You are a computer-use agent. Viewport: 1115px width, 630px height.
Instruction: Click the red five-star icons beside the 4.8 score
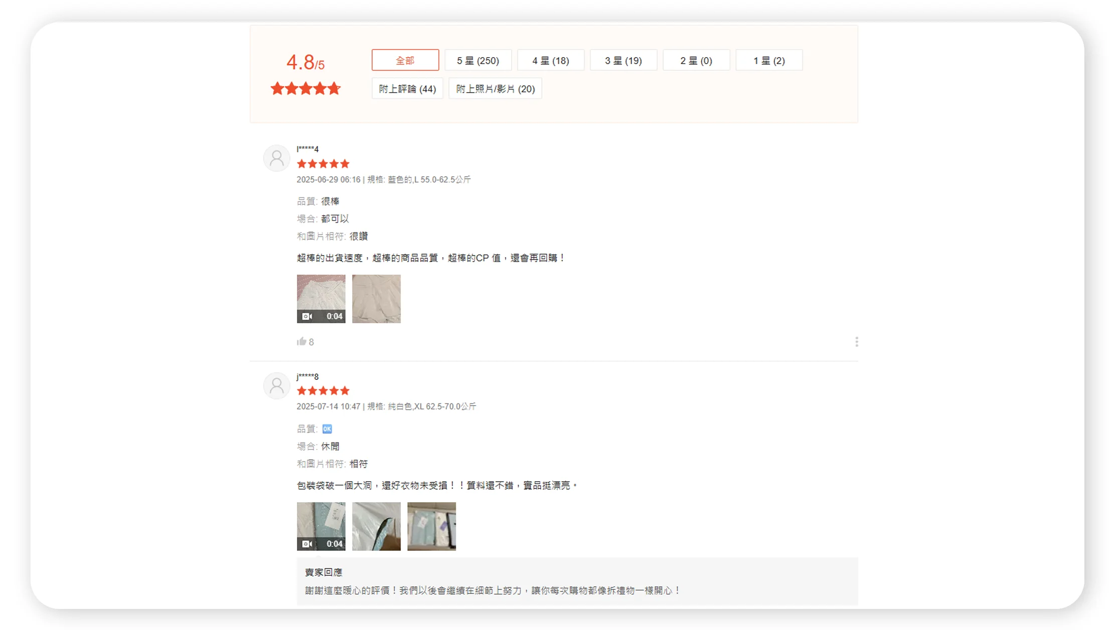click(x=305, y=88)
